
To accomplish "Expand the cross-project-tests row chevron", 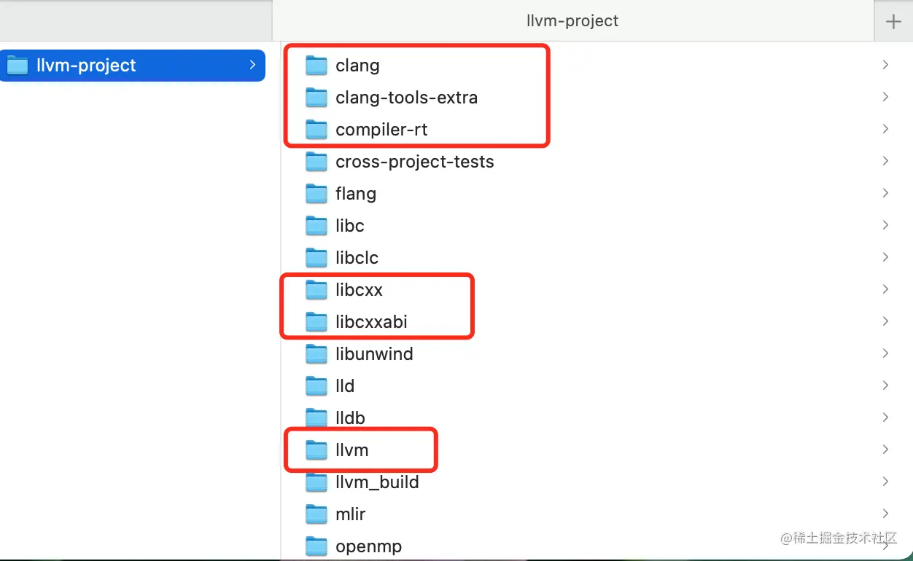I will pos(885,161).
